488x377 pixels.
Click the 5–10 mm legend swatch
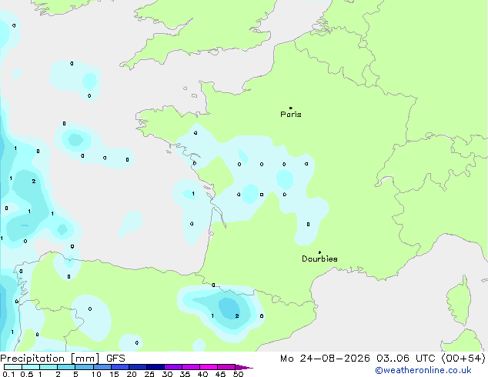(x=84, y=367)
